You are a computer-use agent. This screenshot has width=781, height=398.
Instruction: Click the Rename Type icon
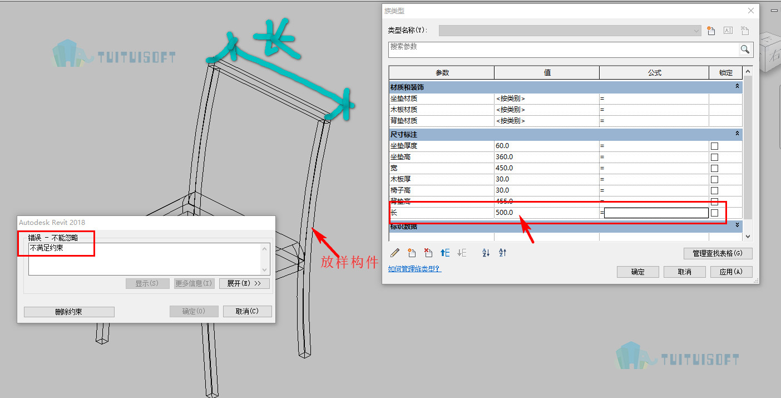728,31
